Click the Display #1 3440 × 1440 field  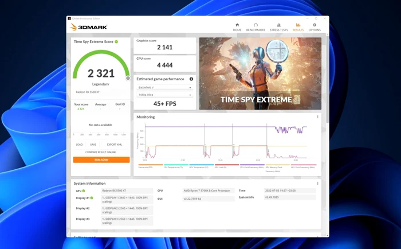127,200
